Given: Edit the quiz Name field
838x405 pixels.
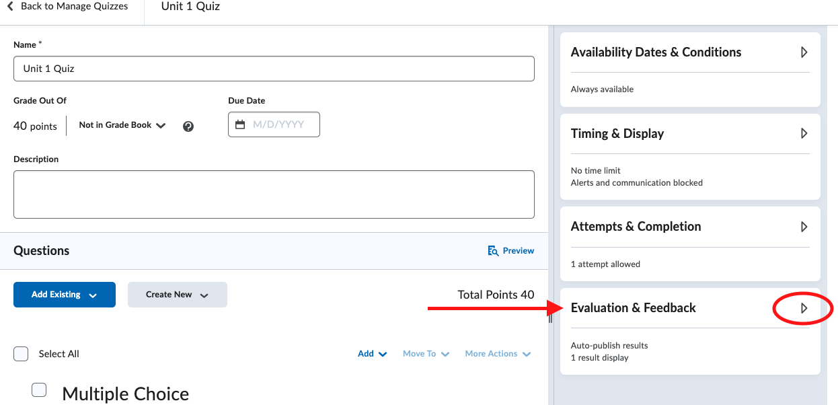Looking at the screenshot, I should [x=274, y=69].
